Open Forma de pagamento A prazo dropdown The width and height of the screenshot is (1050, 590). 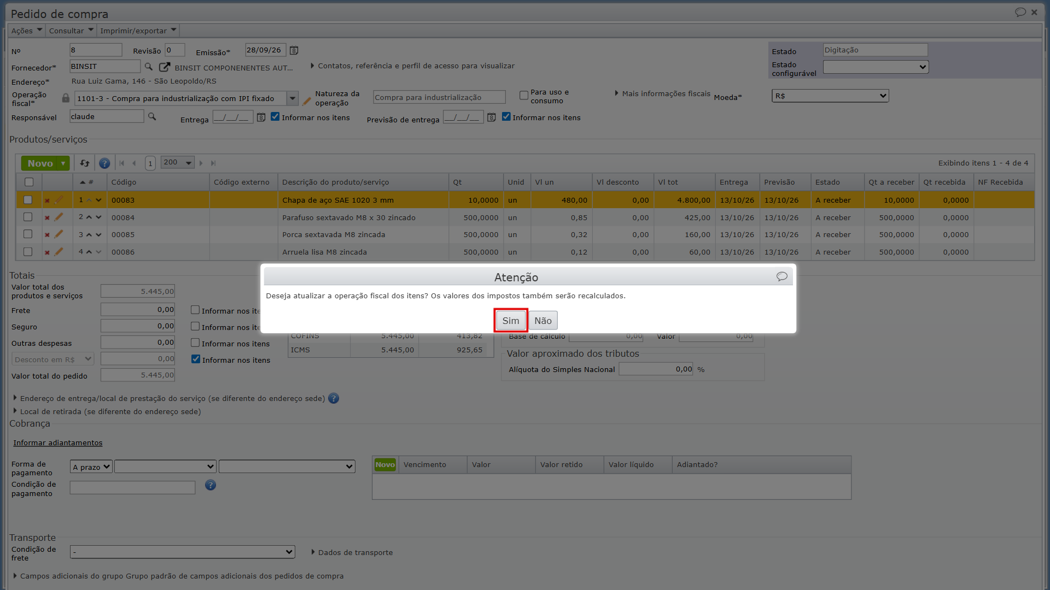pyautogui.click(x=91, y=467)
